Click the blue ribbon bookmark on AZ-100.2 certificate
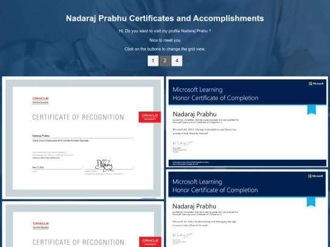The image size is (330, 247). (311, 202)
